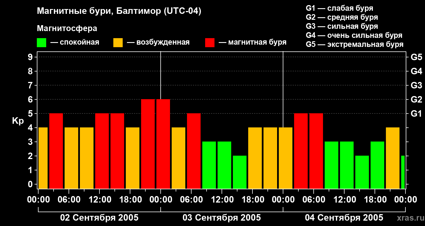Image resolution: width=425 pixels, height=226 pixels.
Task: Click the green Kp 3 bar at 18:00–21:00 on 04 Сентября
Action: (x=377, y=165)
